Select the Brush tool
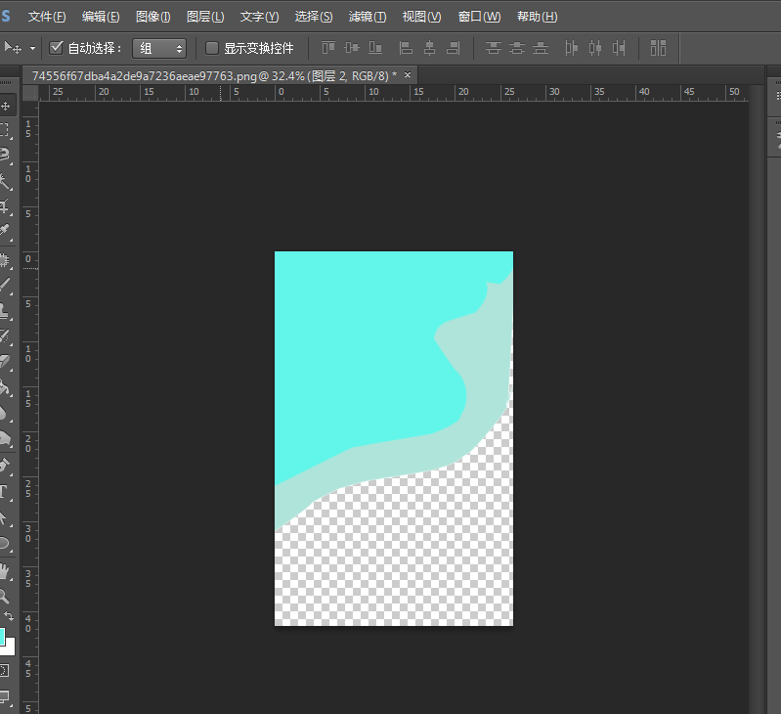The width and height of the screenshot is (781, 714). (x=5, y=285)
